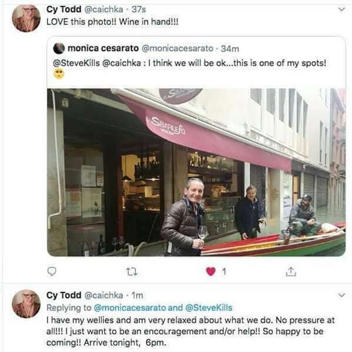
Task: Open the @monicacesarato reply link
Action: click(x=130, y=307)
